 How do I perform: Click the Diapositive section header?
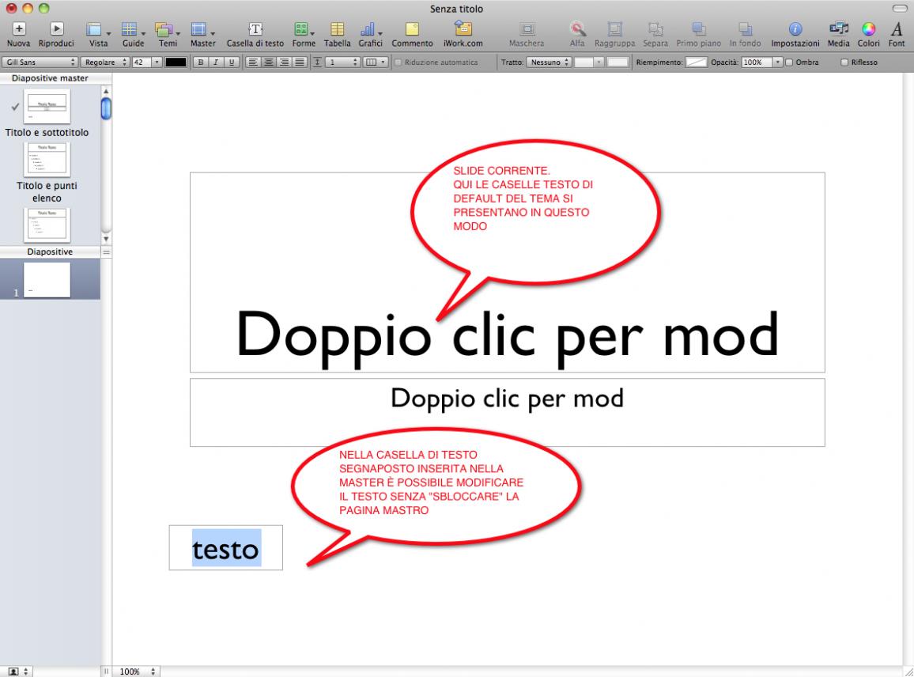[50, 252]
